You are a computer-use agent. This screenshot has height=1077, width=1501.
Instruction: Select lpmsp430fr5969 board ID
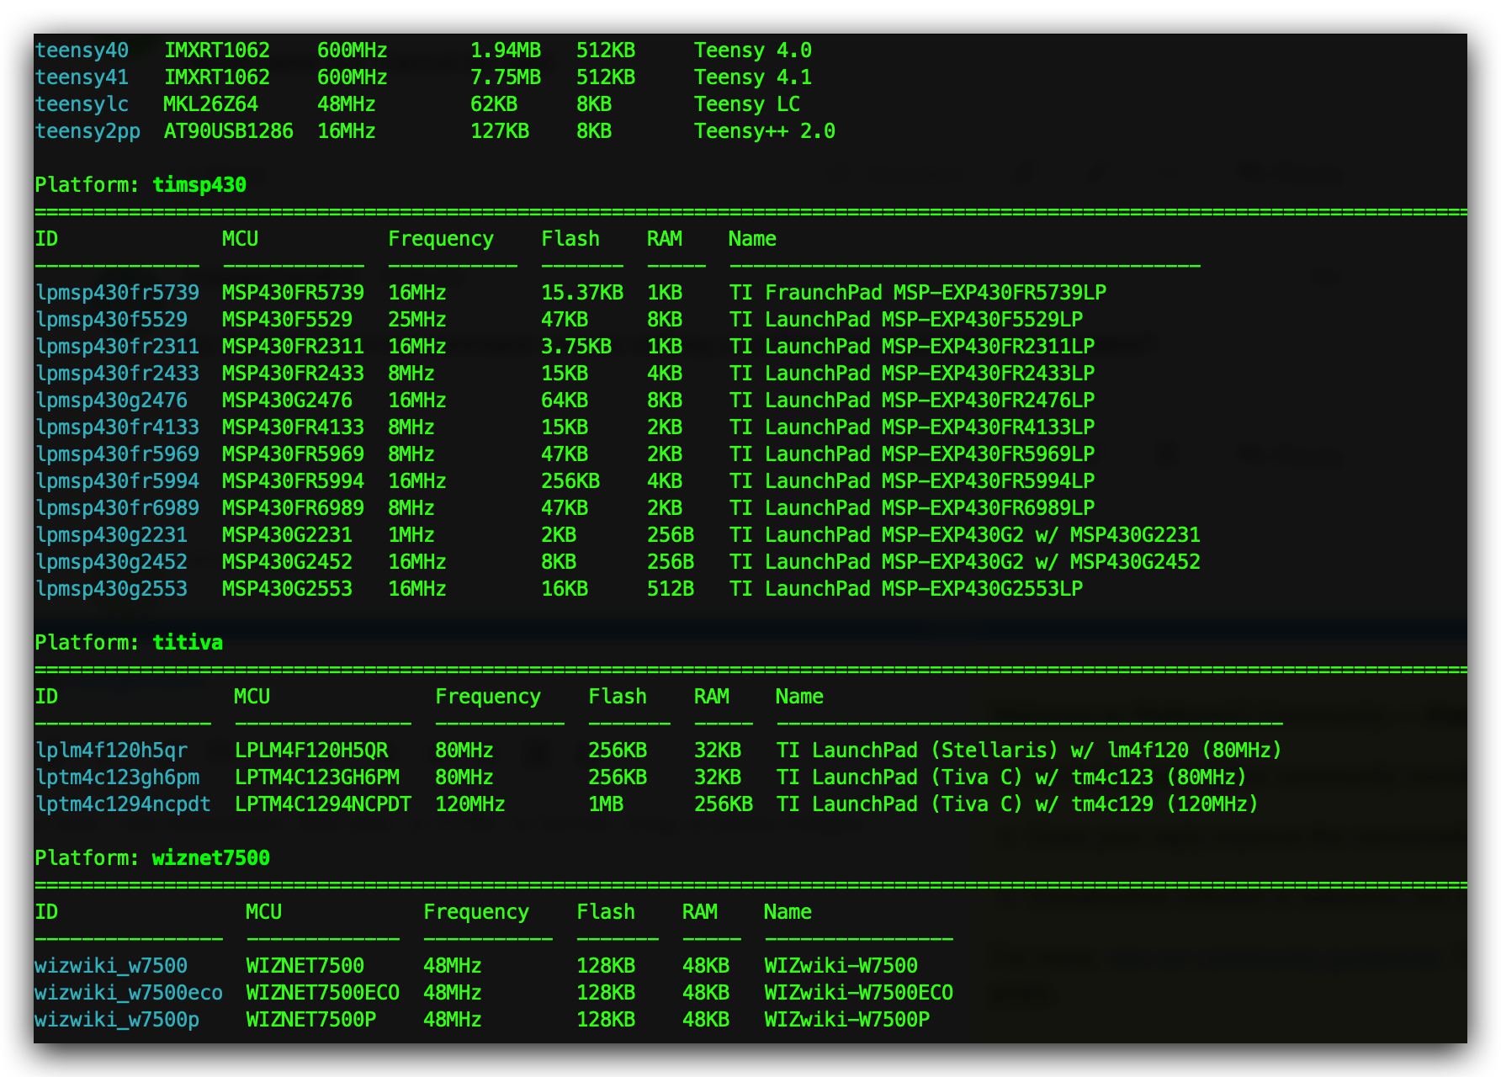click(x=118, y=454)
